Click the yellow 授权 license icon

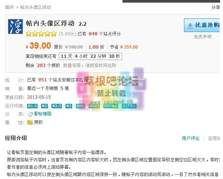click(x=30, y=122)
